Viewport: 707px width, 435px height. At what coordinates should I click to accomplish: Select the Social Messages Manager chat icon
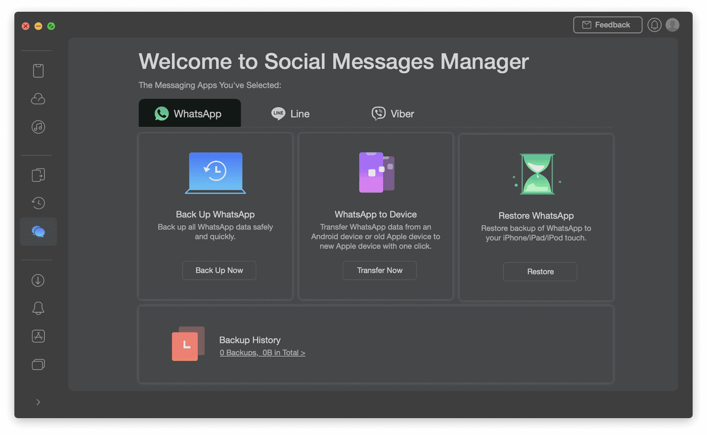pos(38,232)
